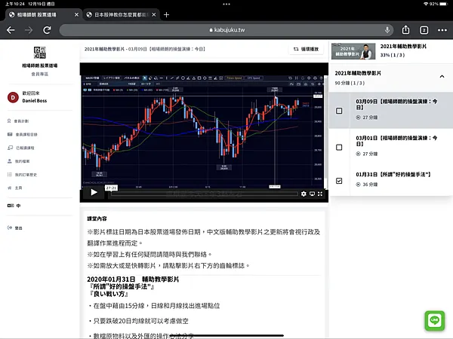Go back to the previous page
The image size is (453, 339).
[11, 30]
